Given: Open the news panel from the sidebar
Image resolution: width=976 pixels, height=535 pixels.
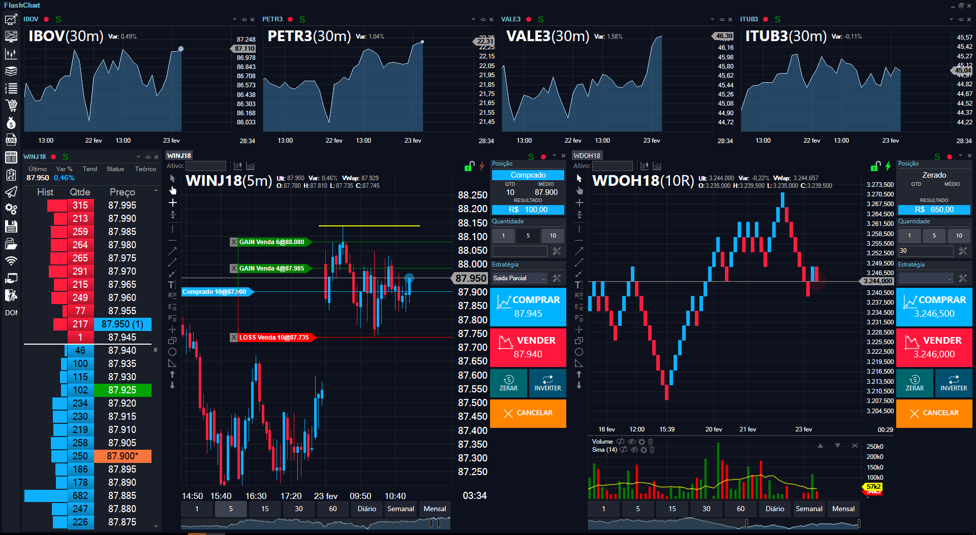Looking at the screenshot, I should [11, 157].
